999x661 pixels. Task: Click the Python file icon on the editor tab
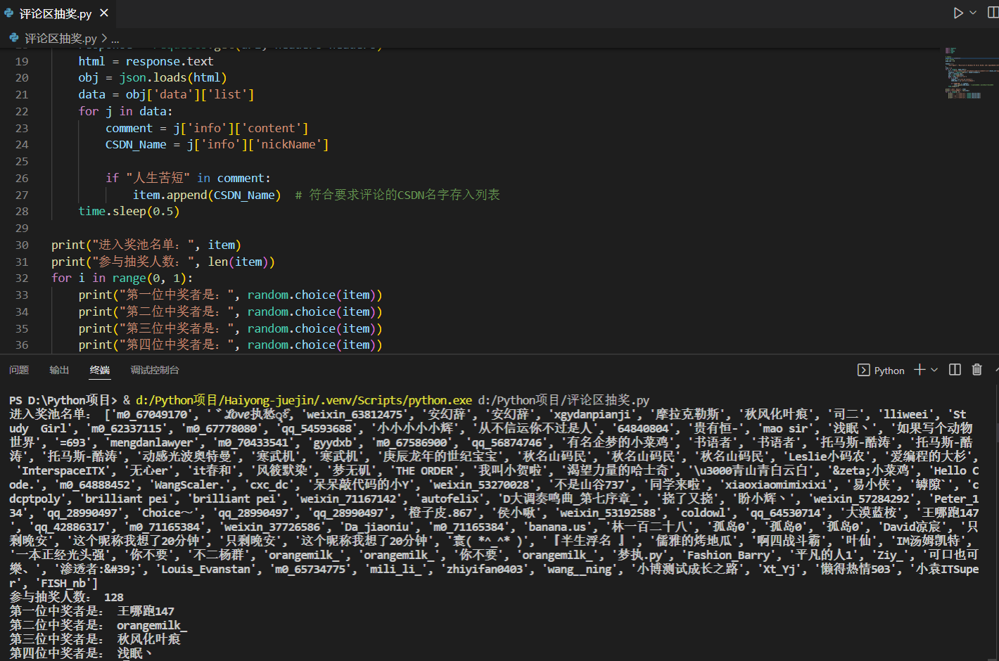9,13
